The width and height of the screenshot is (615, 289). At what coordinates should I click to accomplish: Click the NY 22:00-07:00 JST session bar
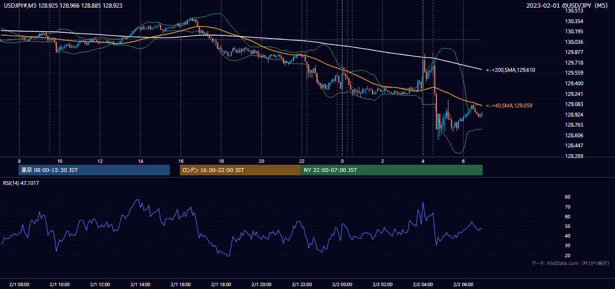[x=392, y=170]
